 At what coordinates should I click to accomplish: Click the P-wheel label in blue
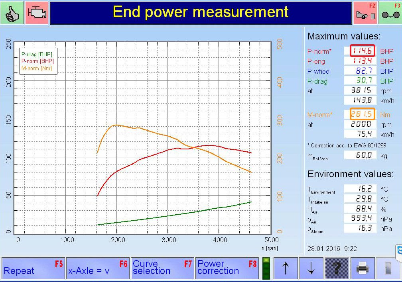319,71
